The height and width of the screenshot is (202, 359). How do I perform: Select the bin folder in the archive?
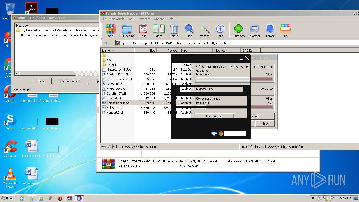109,60
